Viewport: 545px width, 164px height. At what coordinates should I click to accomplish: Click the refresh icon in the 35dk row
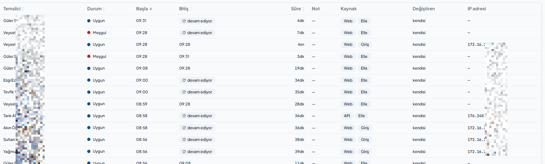point(184,92)
